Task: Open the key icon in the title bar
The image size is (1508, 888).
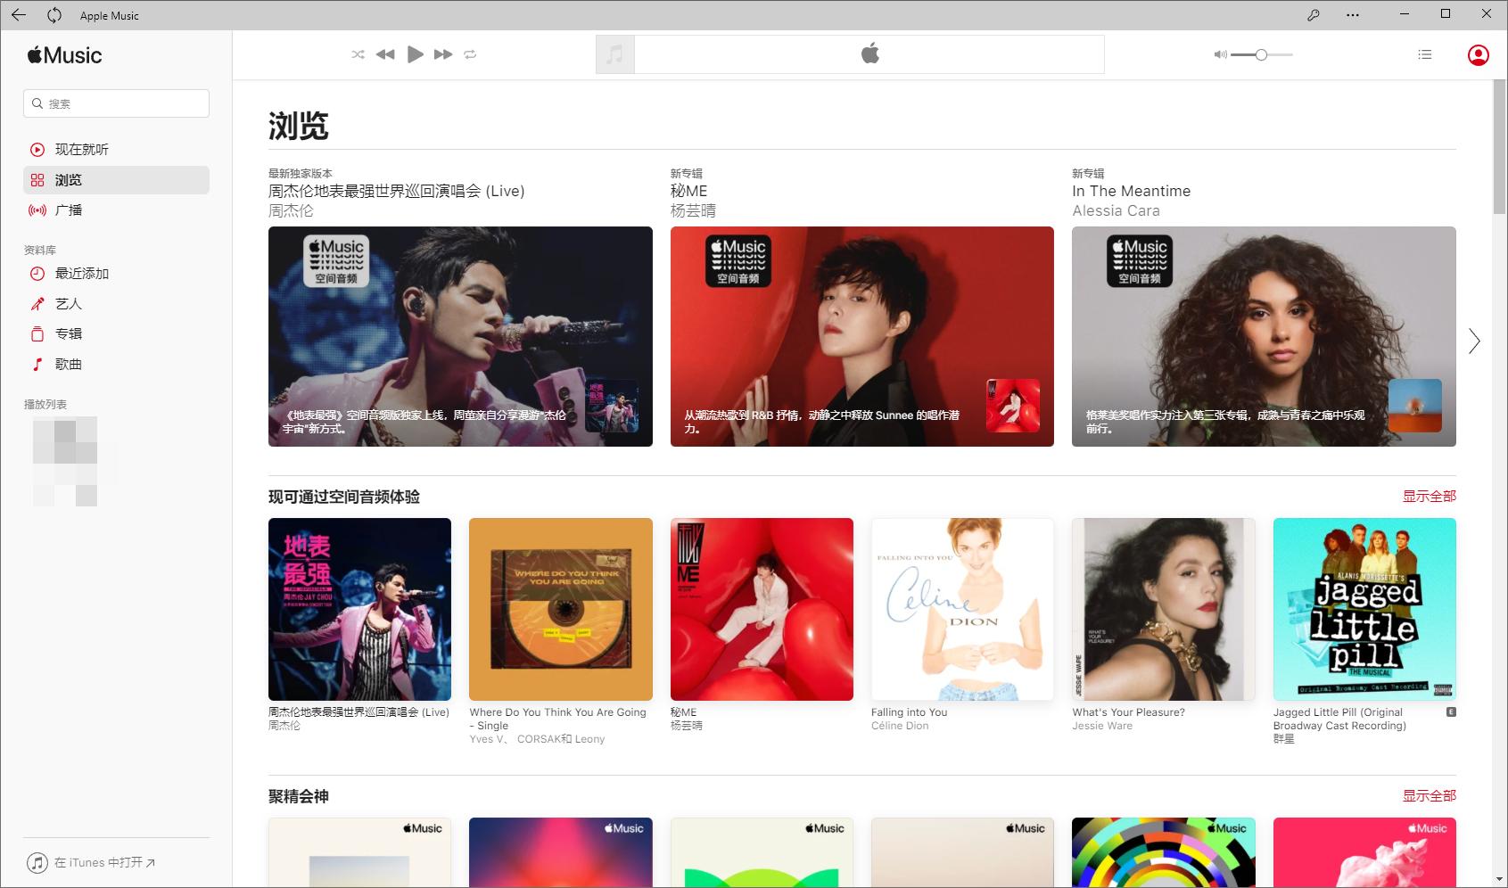Action: pyautogui.click(x=1313, y=15)
